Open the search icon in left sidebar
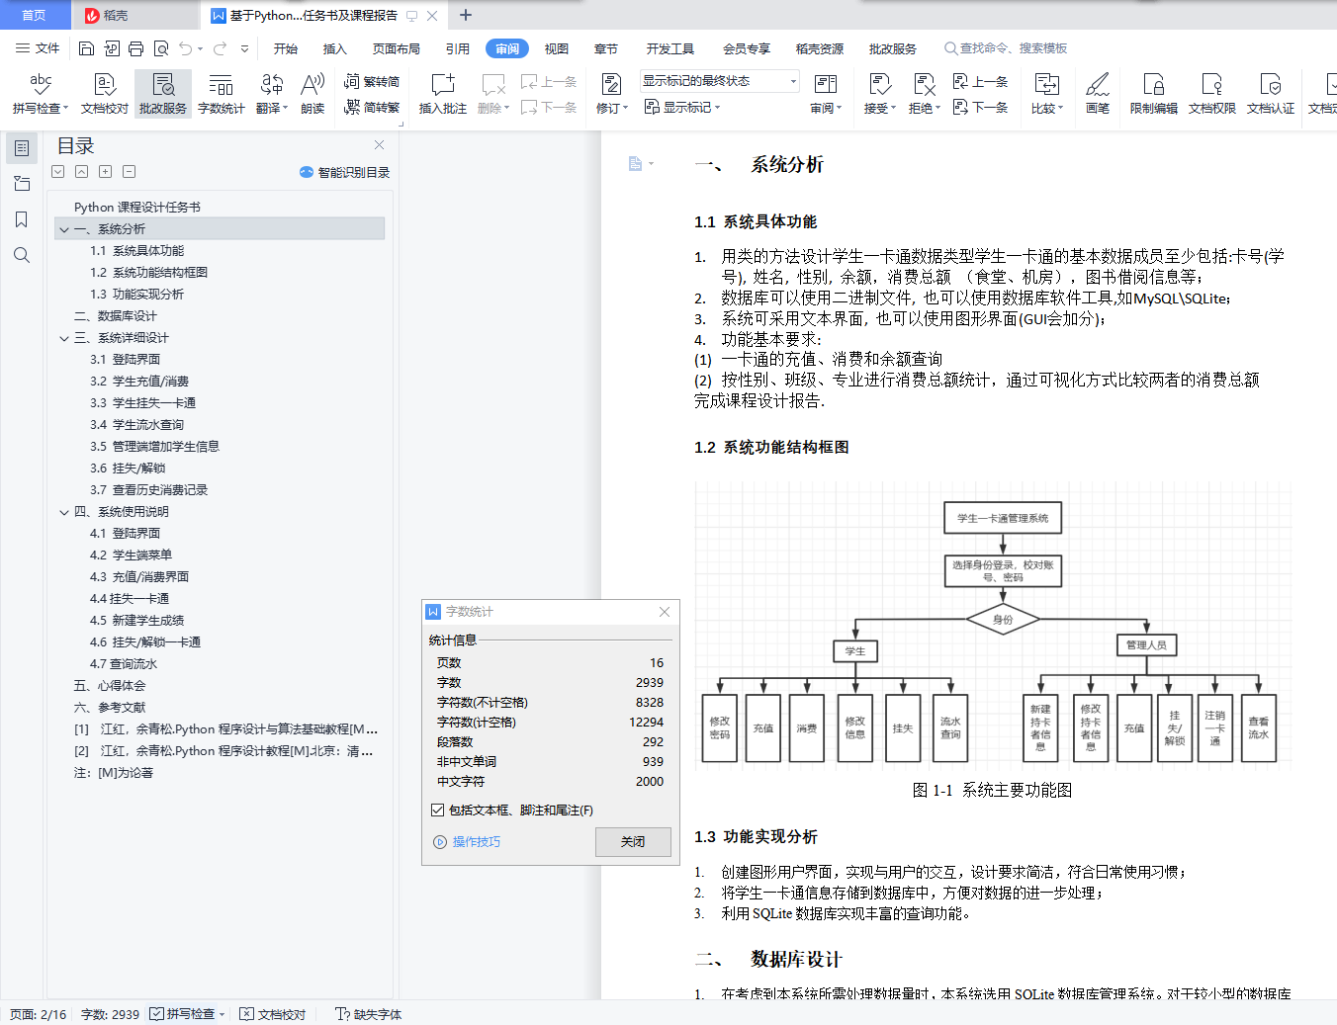 22,255
